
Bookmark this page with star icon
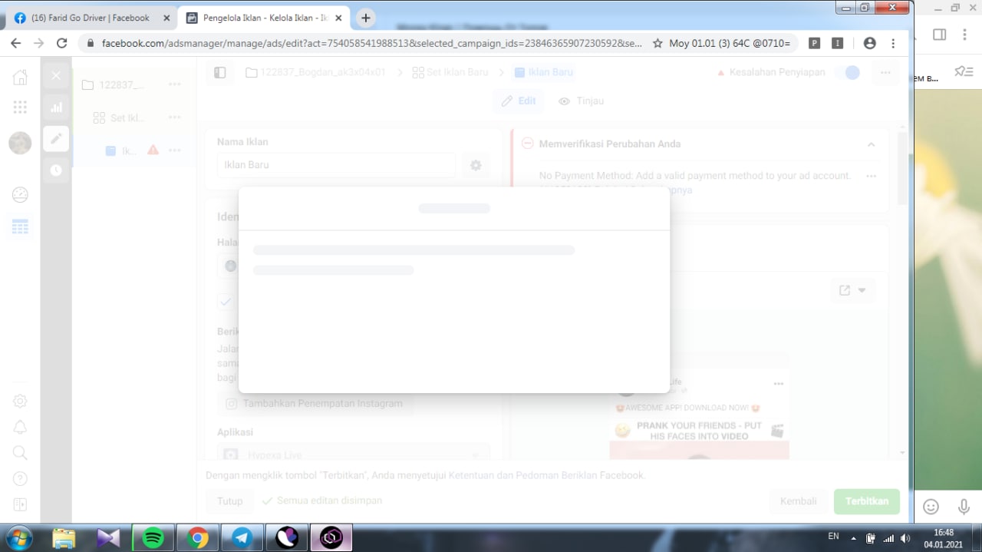(657, 44)
